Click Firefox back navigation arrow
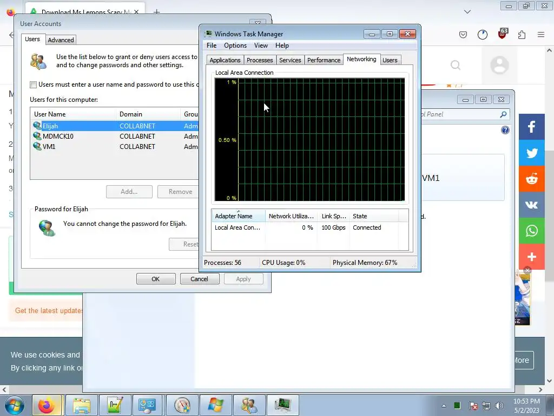Viewport: 554px width, 416px height. pyautogui.click(x=11, y=35)
